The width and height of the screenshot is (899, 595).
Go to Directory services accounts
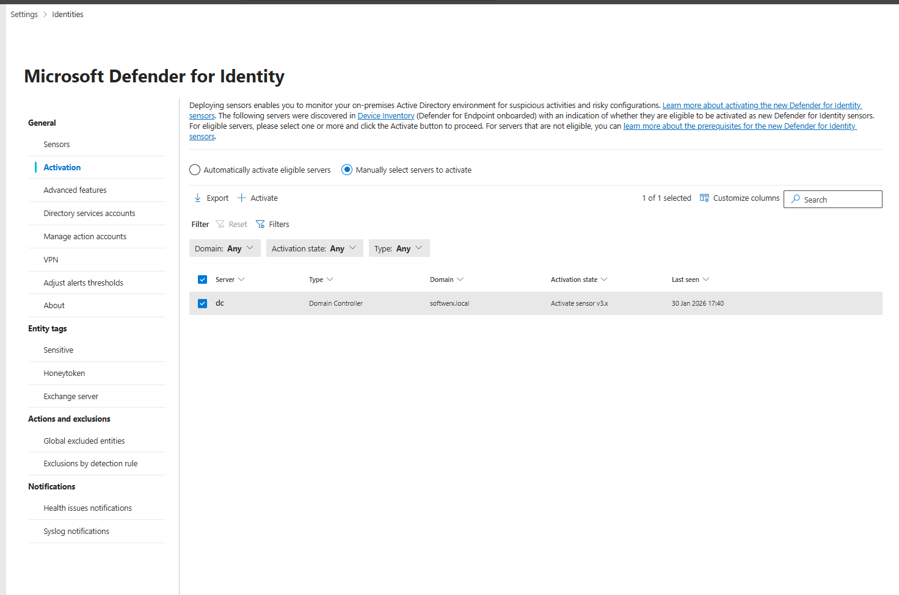coord(89,214)
